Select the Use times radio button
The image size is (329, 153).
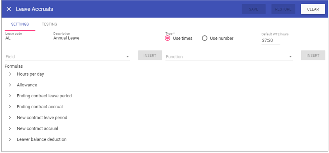pos(167,38)
